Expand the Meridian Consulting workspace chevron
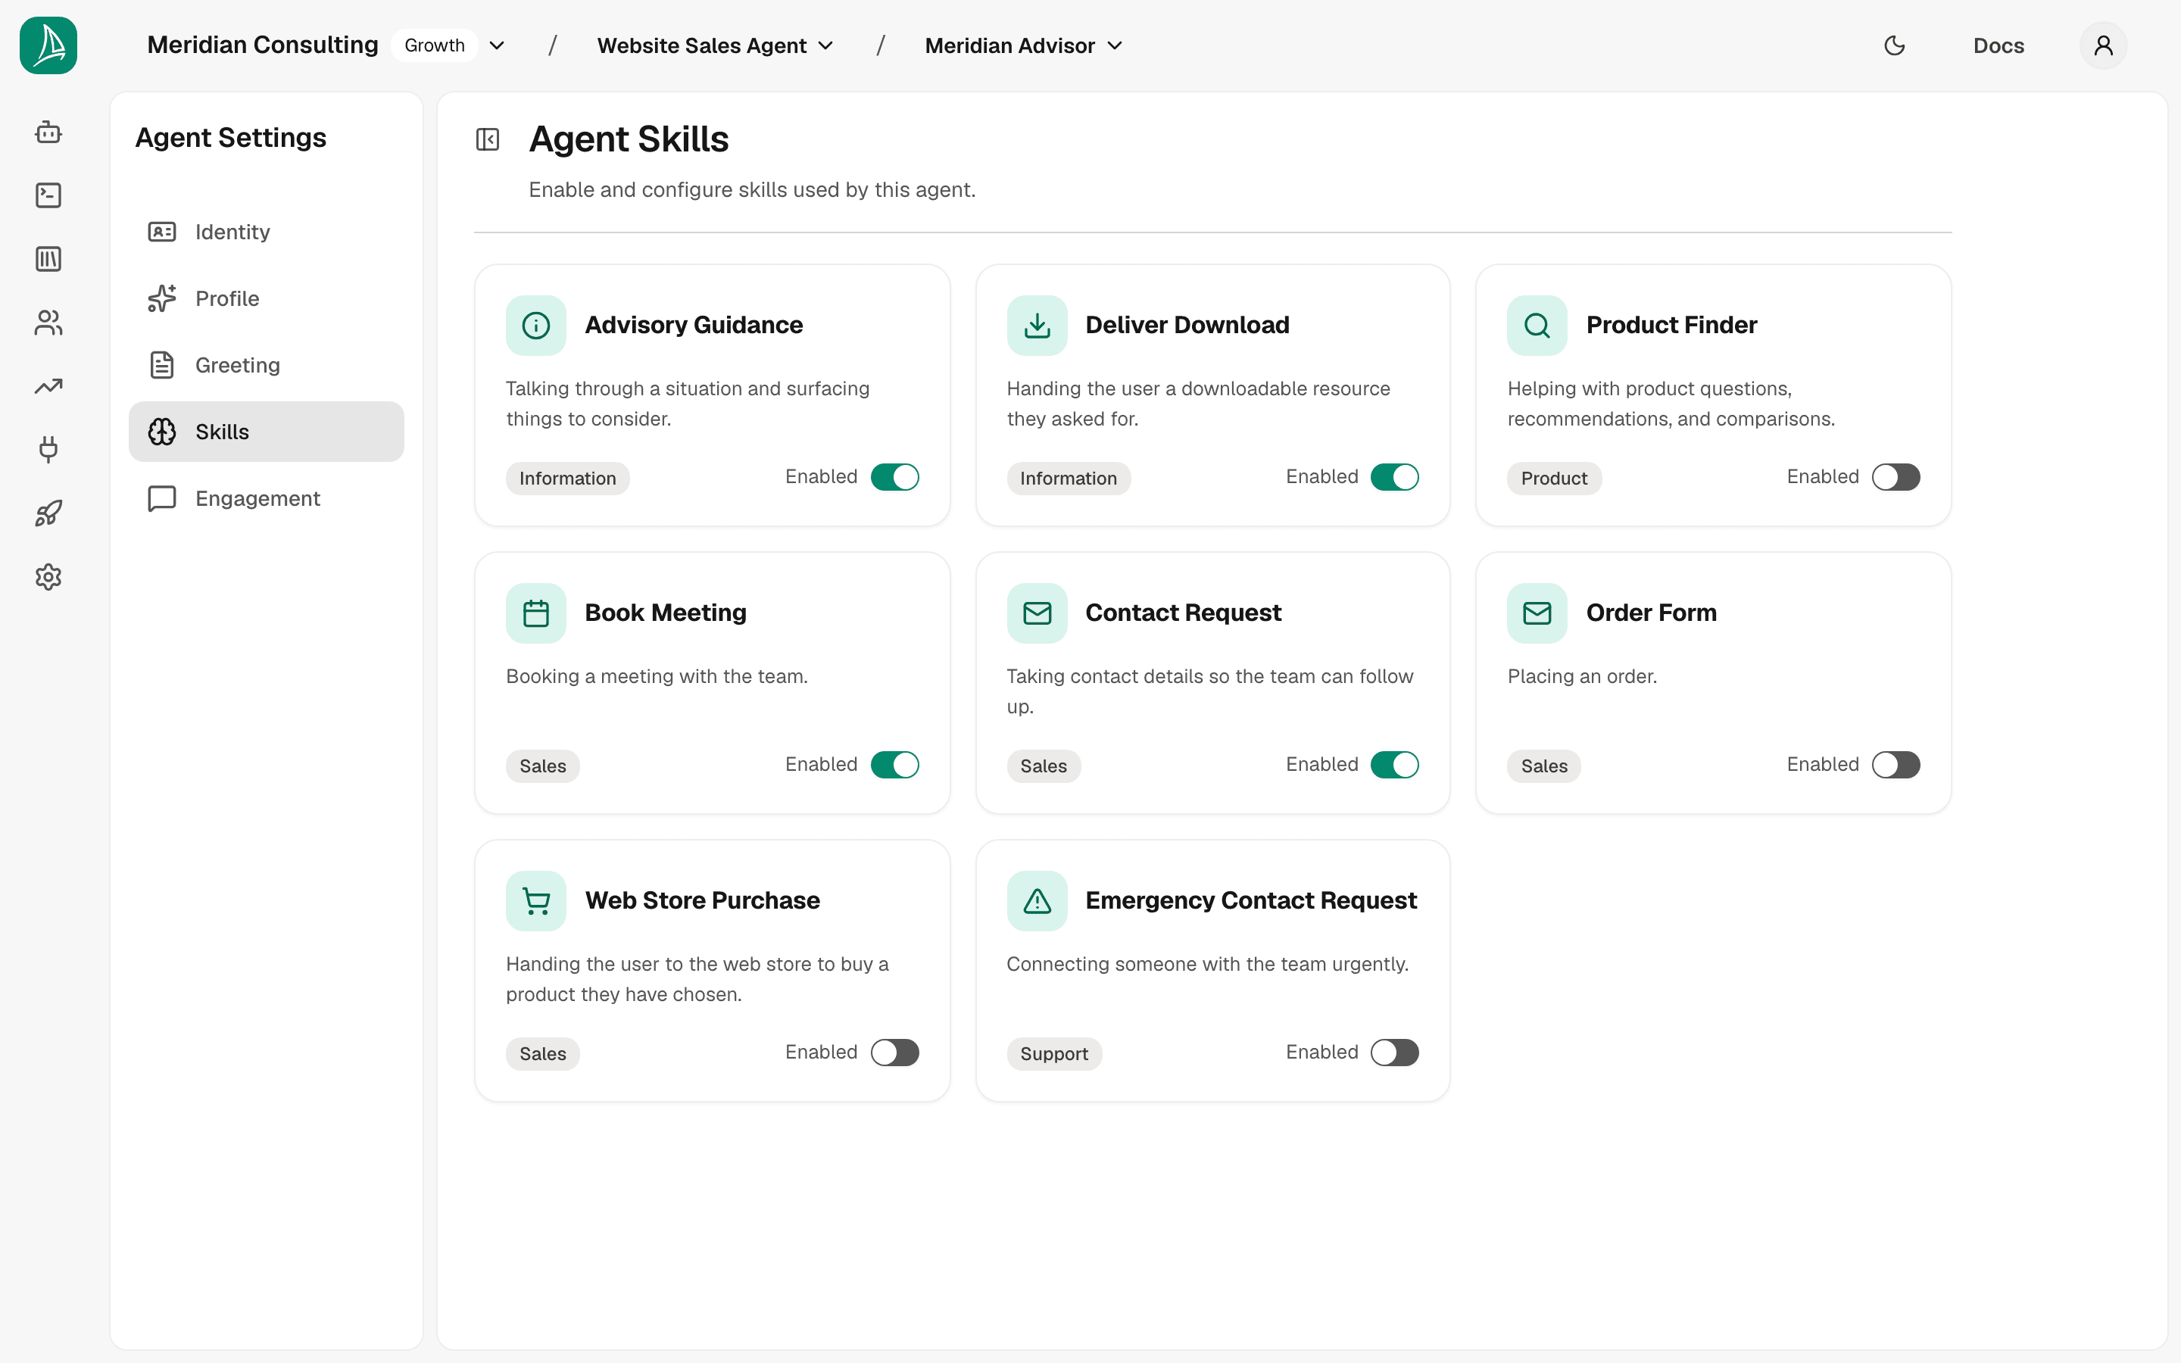 tap(497, 45)
